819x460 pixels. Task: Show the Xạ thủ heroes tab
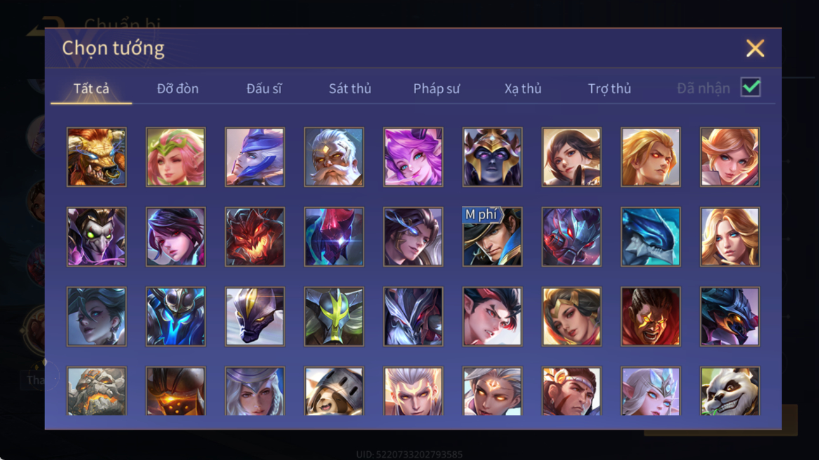click(x=523, y=89)
